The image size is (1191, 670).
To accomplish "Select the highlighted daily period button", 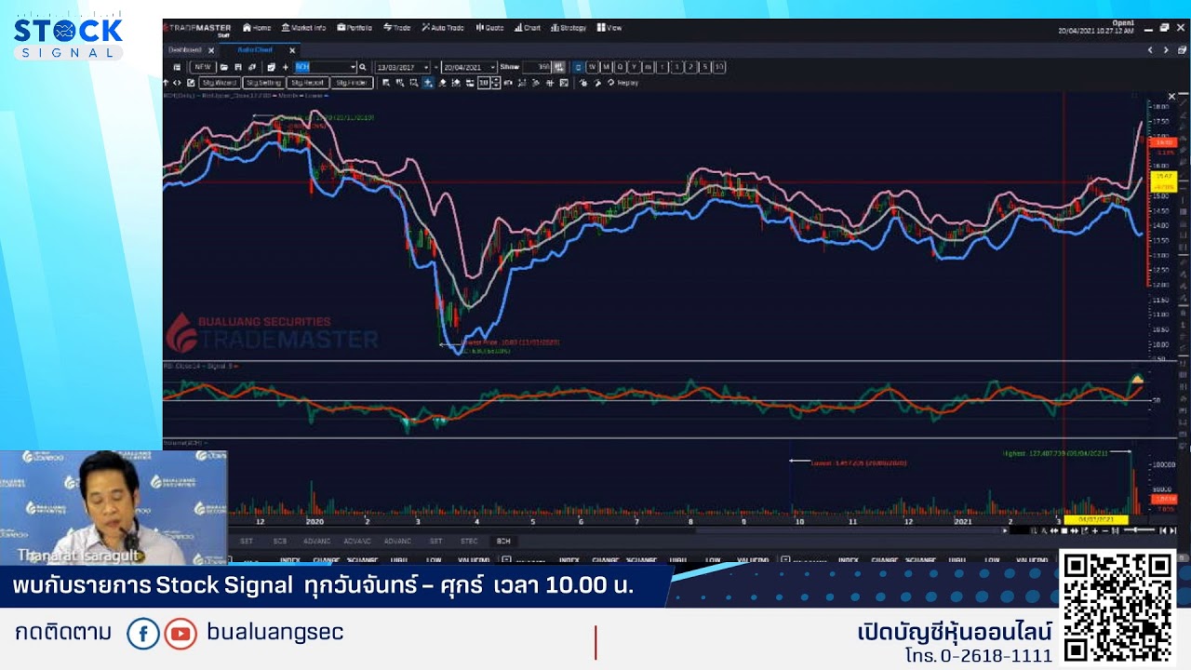I will (579, 67).
